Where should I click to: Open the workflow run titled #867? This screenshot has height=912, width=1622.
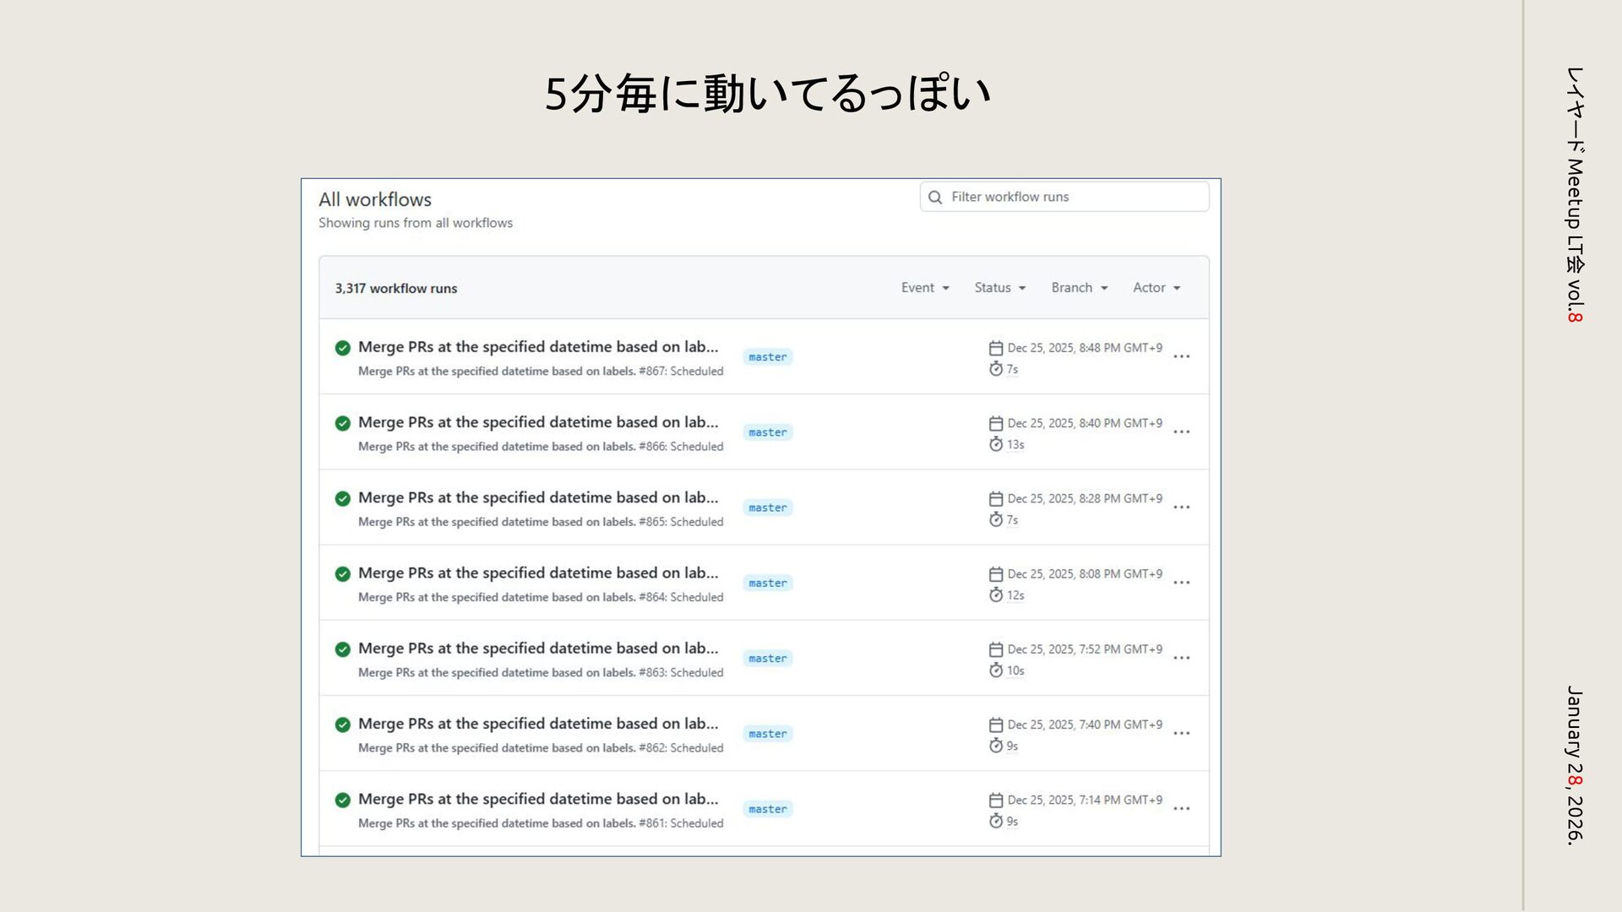pyautogui.click(x=537, y=347)
